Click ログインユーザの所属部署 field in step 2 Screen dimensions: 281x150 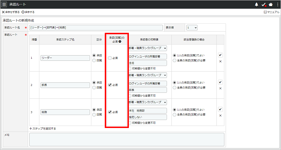[148, 84]
